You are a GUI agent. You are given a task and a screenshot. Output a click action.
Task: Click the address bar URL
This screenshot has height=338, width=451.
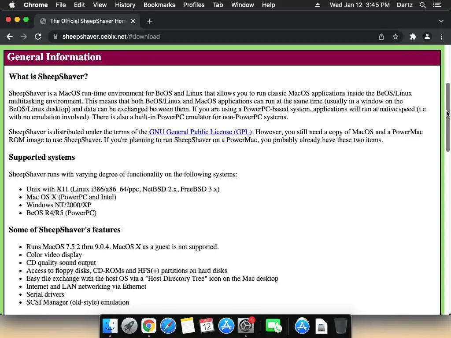[111, 37]
